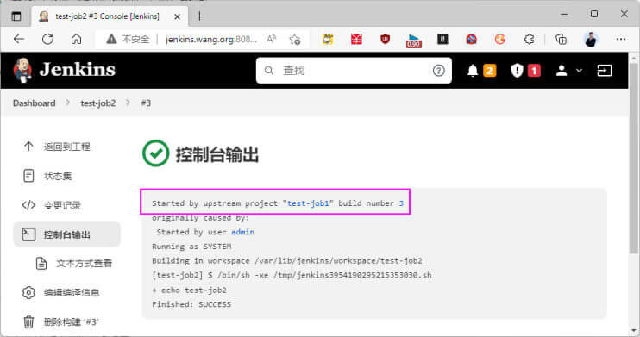
Task: Open the black square extension icon
Action: (442, 39)
